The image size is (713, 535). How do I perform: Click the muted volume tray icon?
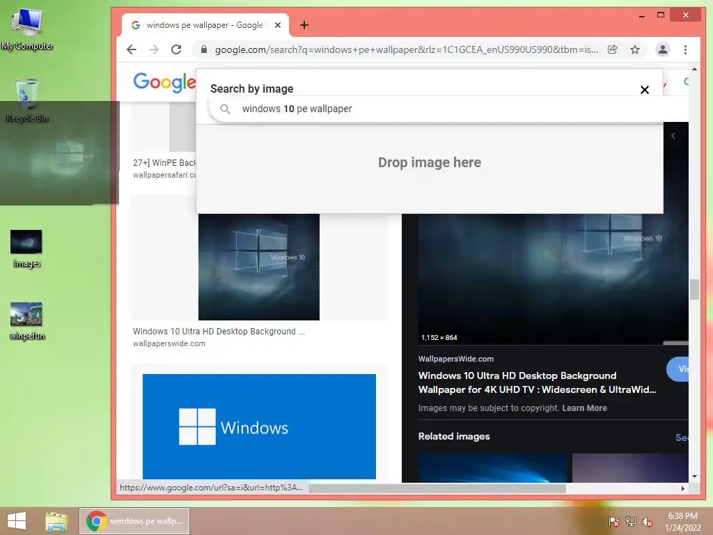point(648,522)
